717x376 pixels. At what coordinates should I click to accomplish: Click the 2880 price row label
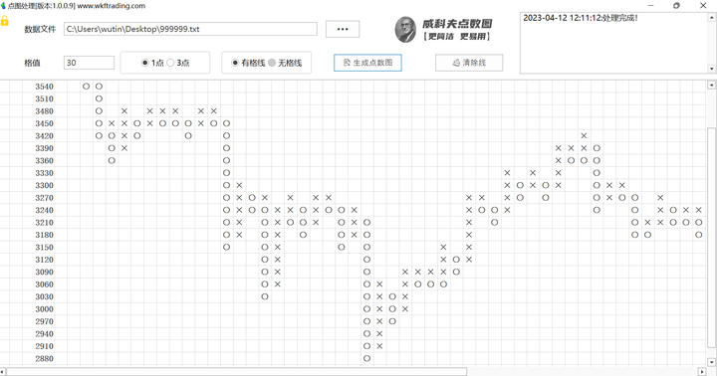click(45, 358)
